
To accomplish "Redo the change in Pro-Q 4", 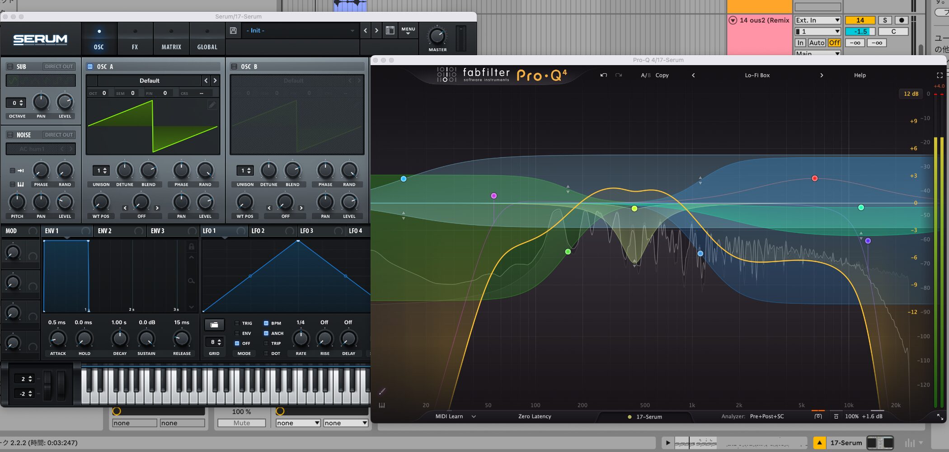I will coord(619,75).
